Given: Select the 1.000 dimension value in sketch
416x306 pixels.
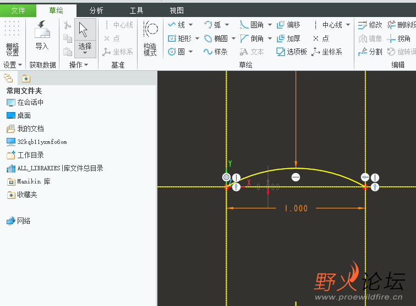Looking at the screenshot, I should tap(296, 208).
